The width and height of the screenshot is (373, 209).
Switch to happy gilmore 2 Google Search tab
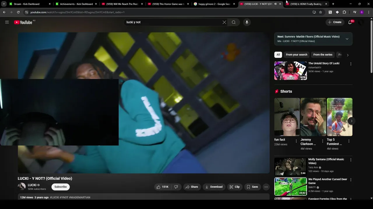(214, 4)
